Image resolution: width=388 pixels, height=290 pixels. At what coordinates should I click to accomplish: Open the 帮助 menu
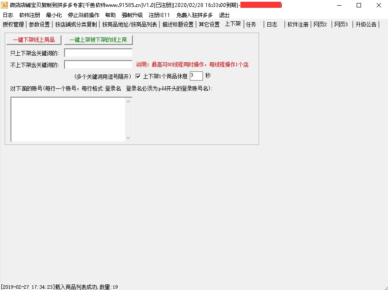[110, 15]
